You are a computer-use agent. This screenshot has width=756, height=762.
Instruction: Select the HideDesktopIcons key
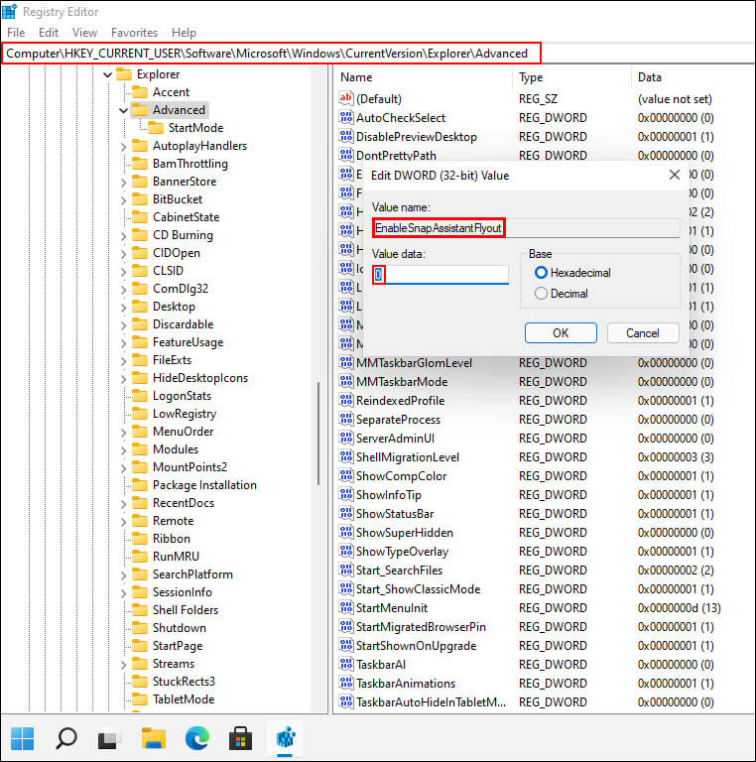(x=200, y=378)
